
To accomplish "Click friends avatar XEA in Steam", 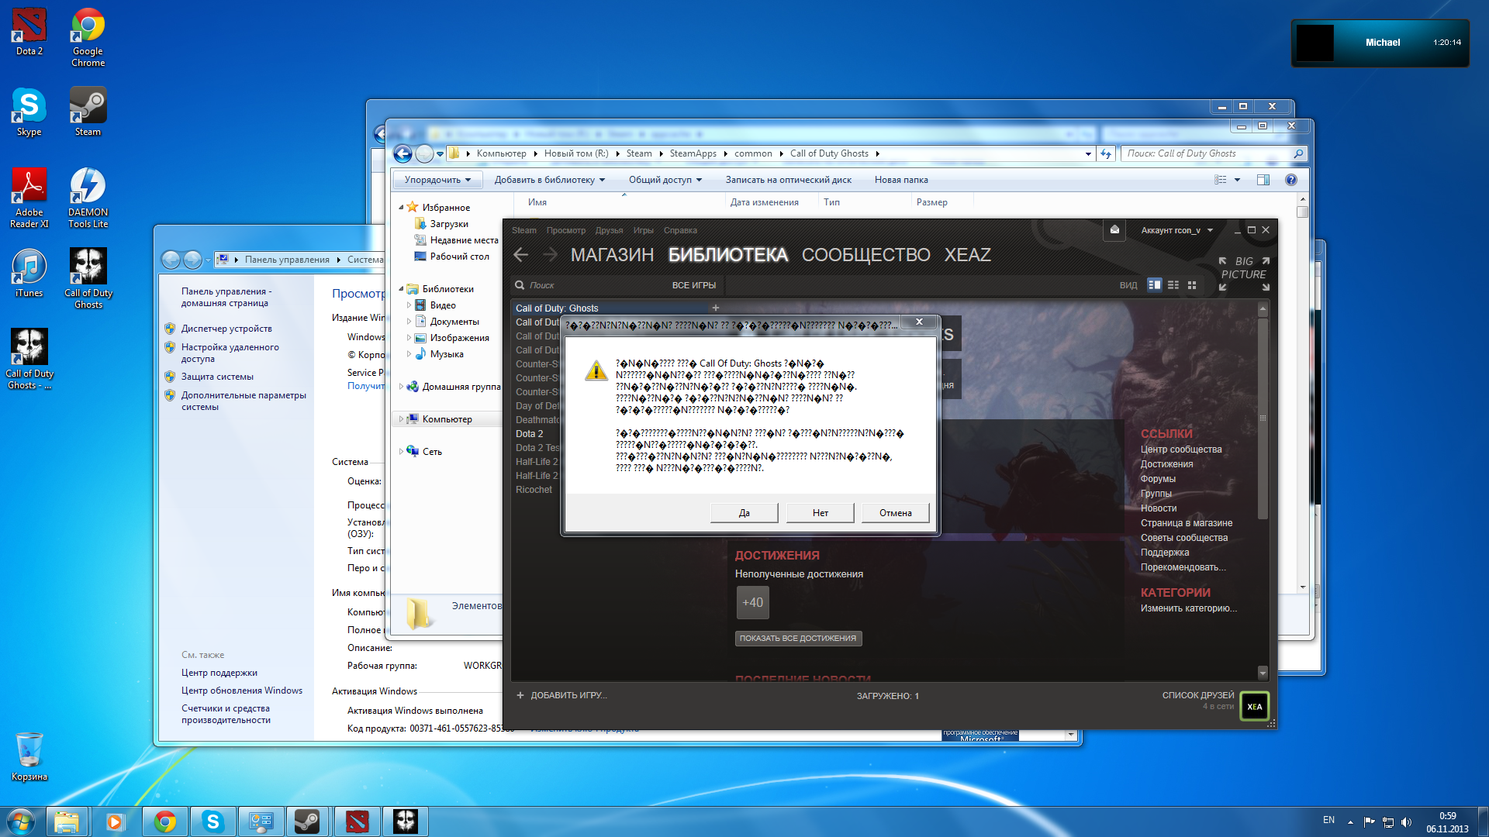I will pos(1254,706).
